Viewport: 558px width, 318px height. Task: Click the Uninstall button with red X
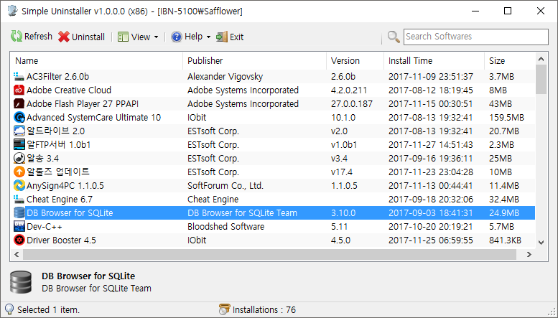81,37
